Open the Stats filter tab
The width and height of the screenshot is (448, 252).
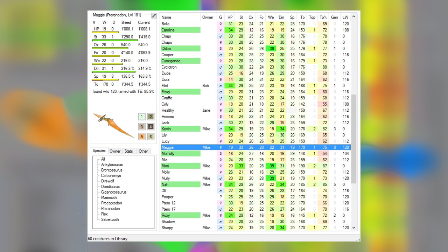pos(129,151)
